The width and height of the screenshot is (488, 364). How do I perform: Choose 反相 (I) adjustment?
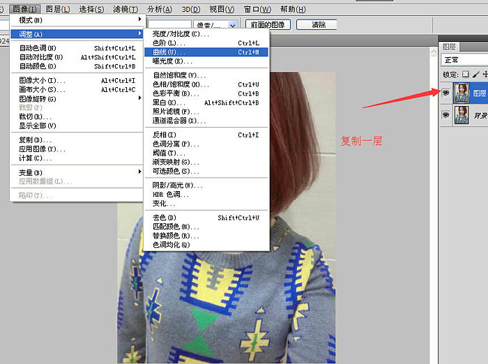click(x=206, y=135)
